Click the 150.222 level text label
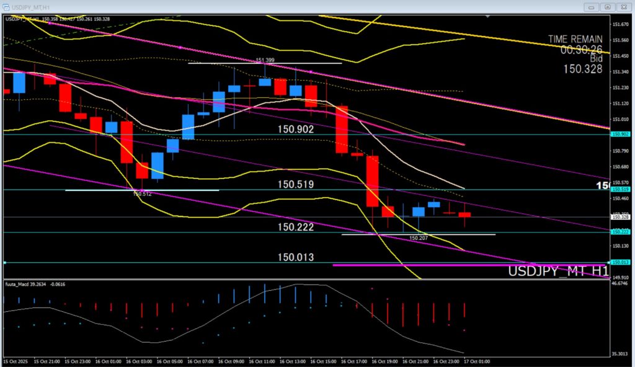This screenshot has width=635, height=367. 295,228
